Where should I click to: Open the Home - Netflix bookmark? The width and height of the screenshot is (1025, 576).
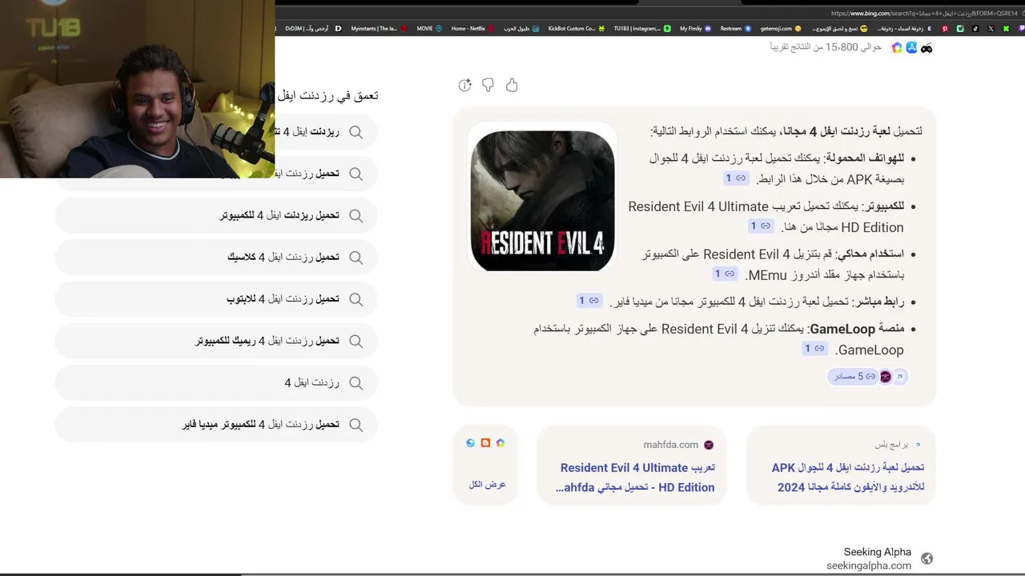(x=473, y=29)
